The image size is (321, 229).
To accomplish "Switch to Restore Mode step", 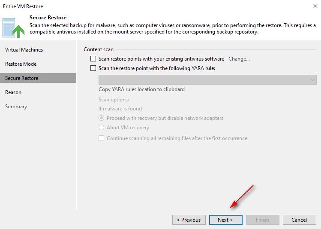I will click(x=21, y=64).
